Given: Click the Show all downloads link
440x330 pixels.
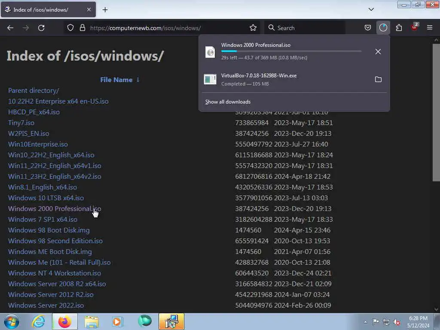Looking at the screenshot, I should pos(228,101).
